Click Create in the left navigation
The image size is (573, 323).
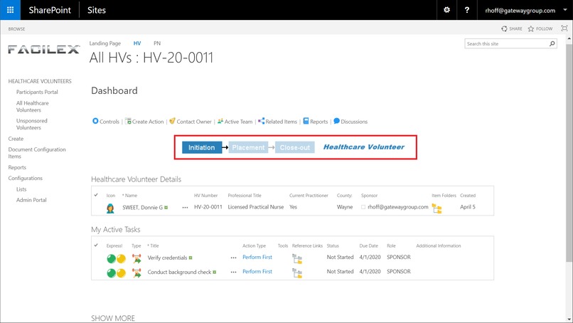[16, 139]
